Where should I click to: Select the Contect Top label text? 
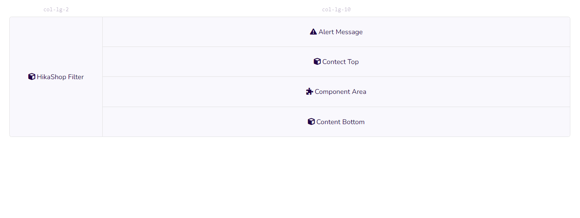click(x=341, y=62)
